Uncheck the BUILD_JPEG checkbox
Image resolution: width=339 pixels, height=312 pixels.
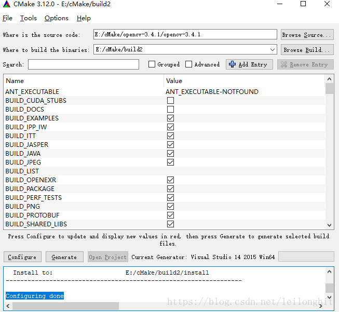(x=170, y=162)
